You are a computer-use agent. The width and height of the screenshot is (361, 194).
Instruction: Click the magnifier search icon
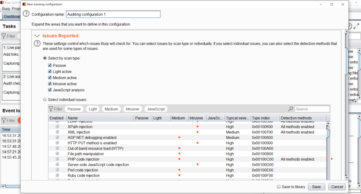point(291,109)
